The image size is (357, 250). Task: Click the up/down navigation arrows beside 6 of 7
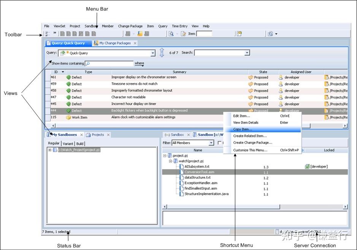[x=162, y=53]
